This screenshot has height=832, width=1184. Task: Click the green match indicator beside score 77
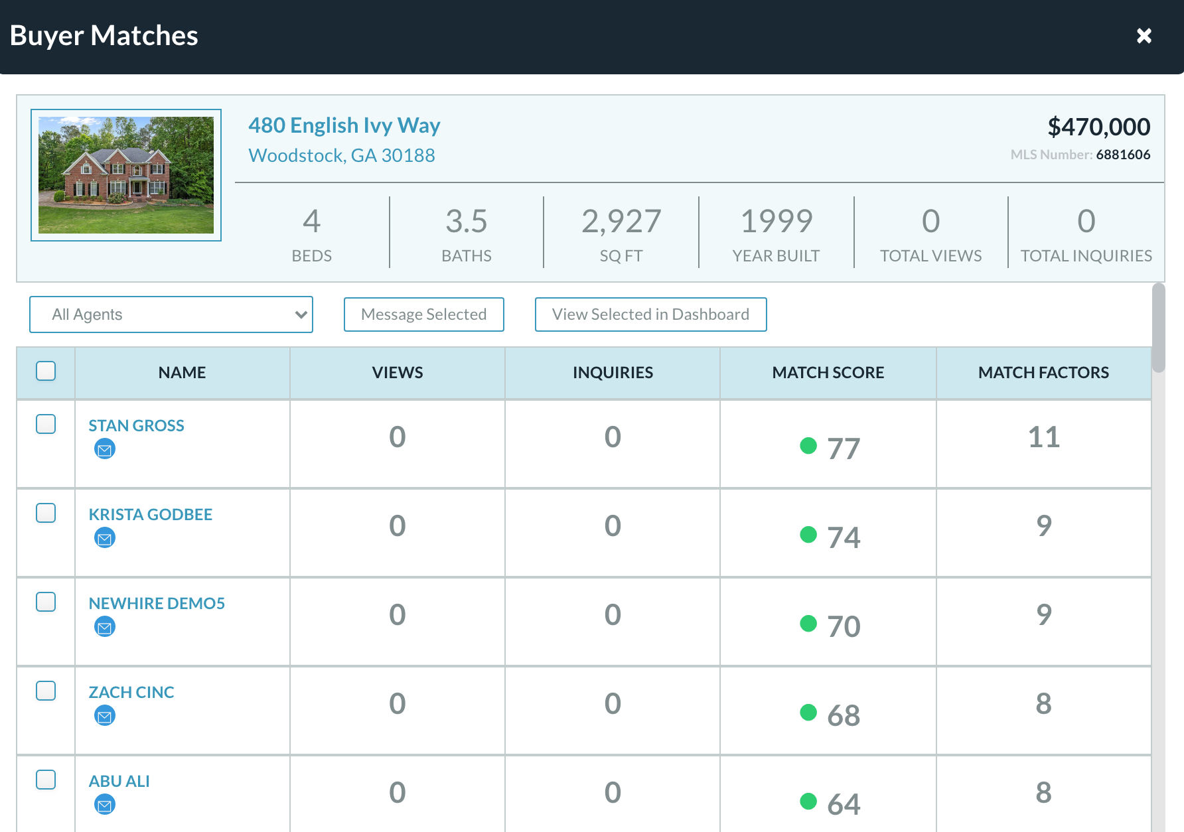tap(809, 447)
